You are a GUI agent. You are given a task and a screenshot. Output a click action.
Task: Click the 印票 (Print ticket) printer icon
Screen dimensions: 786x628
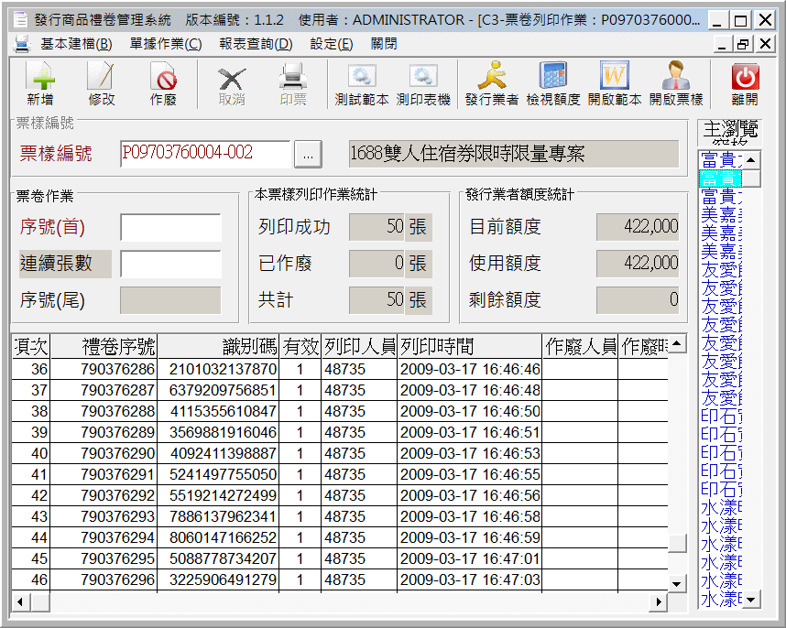click(293, 83)
